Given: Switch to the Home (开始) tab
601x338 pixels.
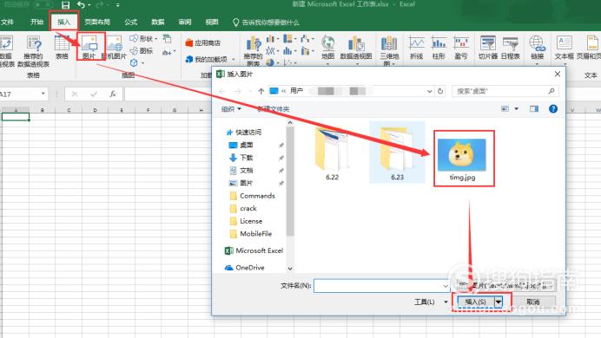Looking at the screenshot, I should [36, 23].
